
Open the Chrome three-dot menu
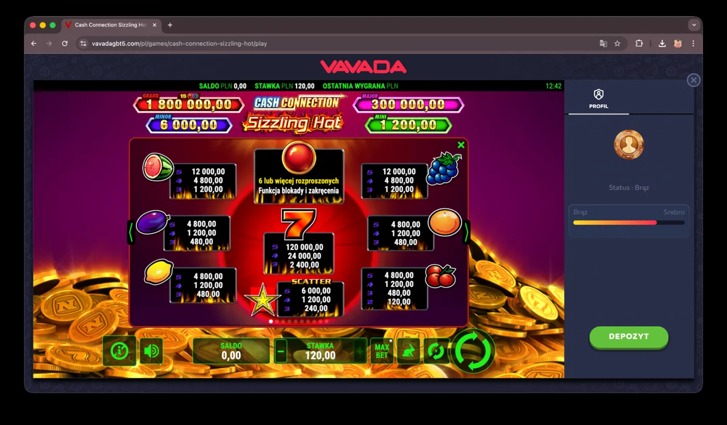point(693,44)
